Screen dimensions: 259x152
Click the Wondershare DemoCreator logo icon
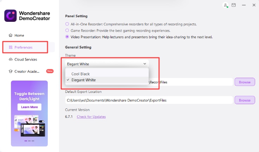coord(11,16)
